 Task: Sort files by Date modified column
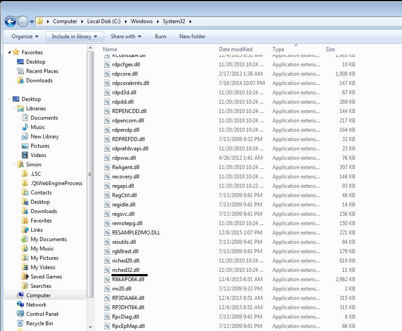(x=236, y=49)
